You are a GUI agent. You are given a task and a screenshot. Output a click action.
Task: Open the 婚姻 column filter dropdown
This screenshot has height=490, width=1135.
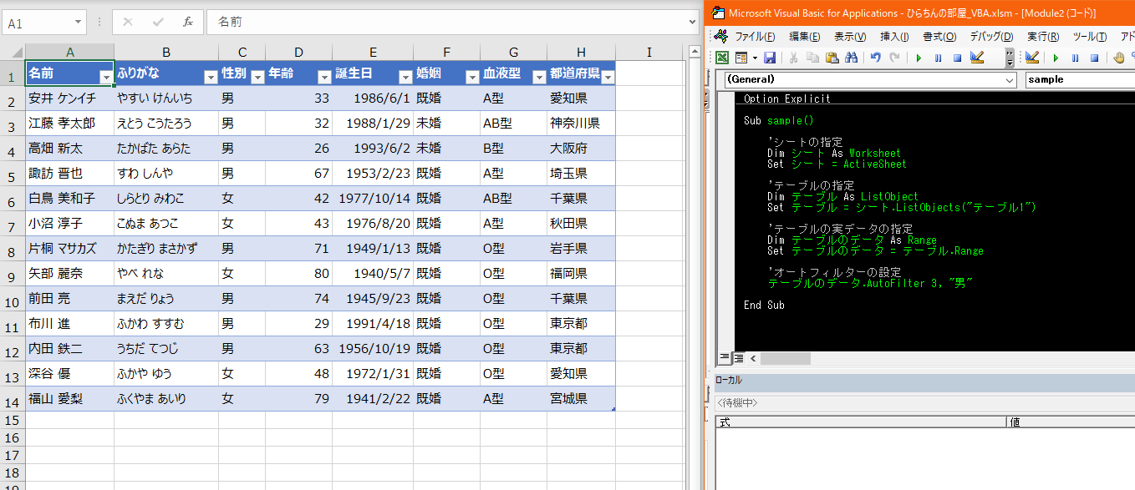coord(472,77)
